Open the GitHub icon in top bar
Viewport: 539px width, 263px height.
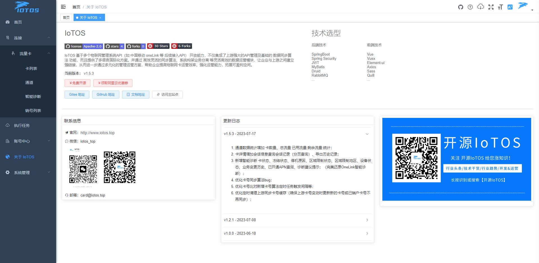tap(461, 7)
